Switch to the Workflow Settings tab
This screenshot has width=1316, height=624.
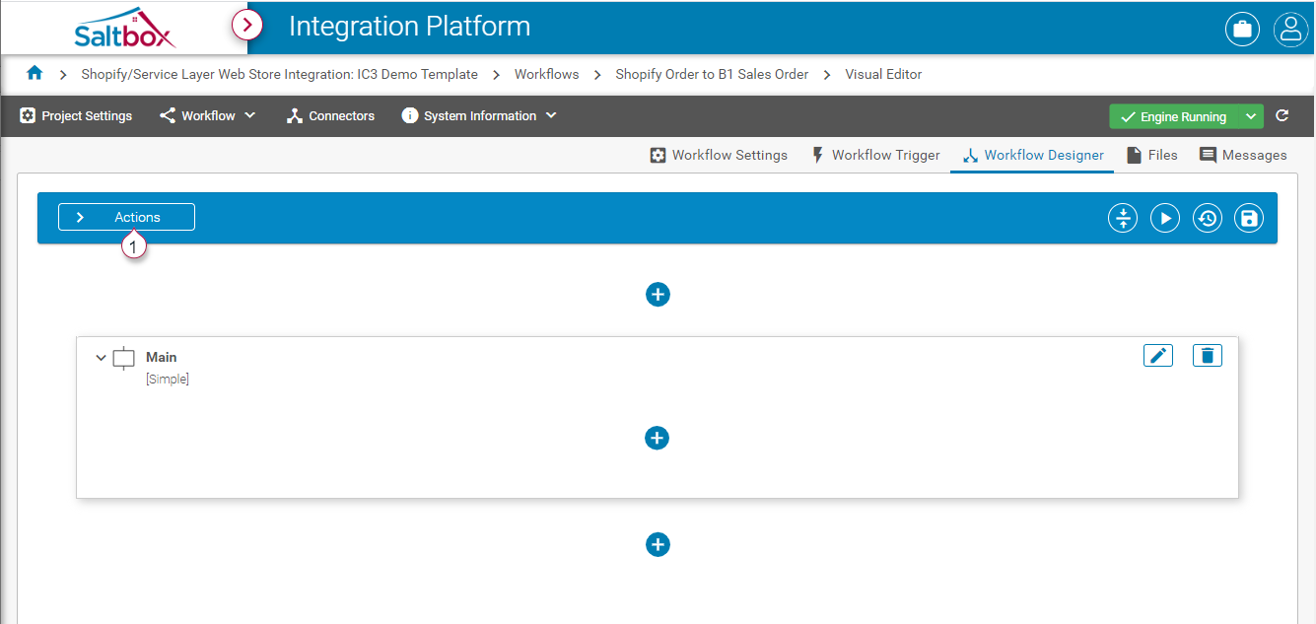pos(719,155)
